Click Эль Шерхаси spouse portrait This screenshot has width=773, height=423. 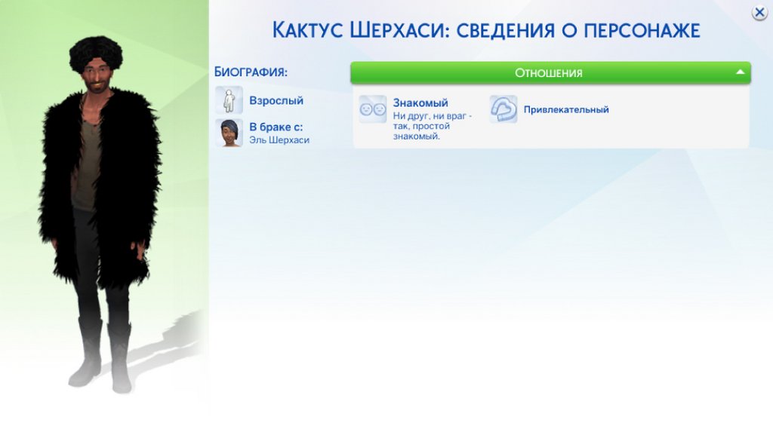(229, 133)
